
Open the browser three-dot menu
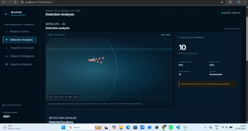pyautogui.click(x=245, y=2)
